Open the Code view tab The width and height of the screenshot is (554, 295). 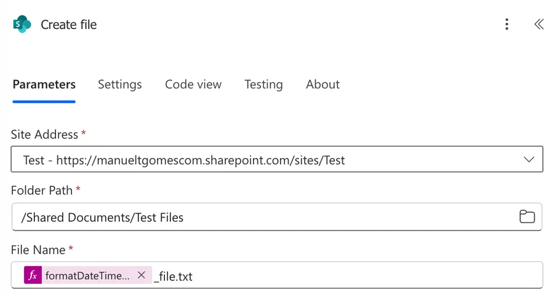(193, 85)
